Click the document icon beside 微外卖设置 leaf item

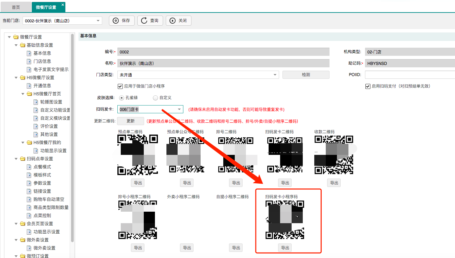(29, 248)
